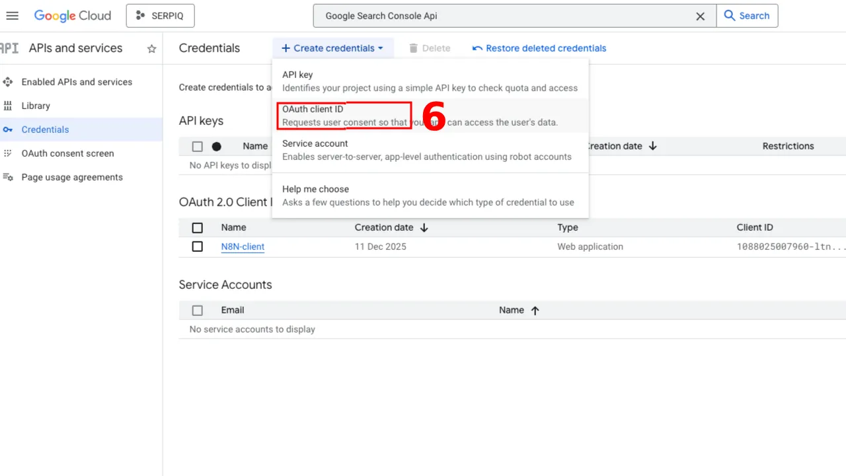Screen dimensions: 846x476
Task: Open the hamburger navigation menu
Action: coord(12,16)
